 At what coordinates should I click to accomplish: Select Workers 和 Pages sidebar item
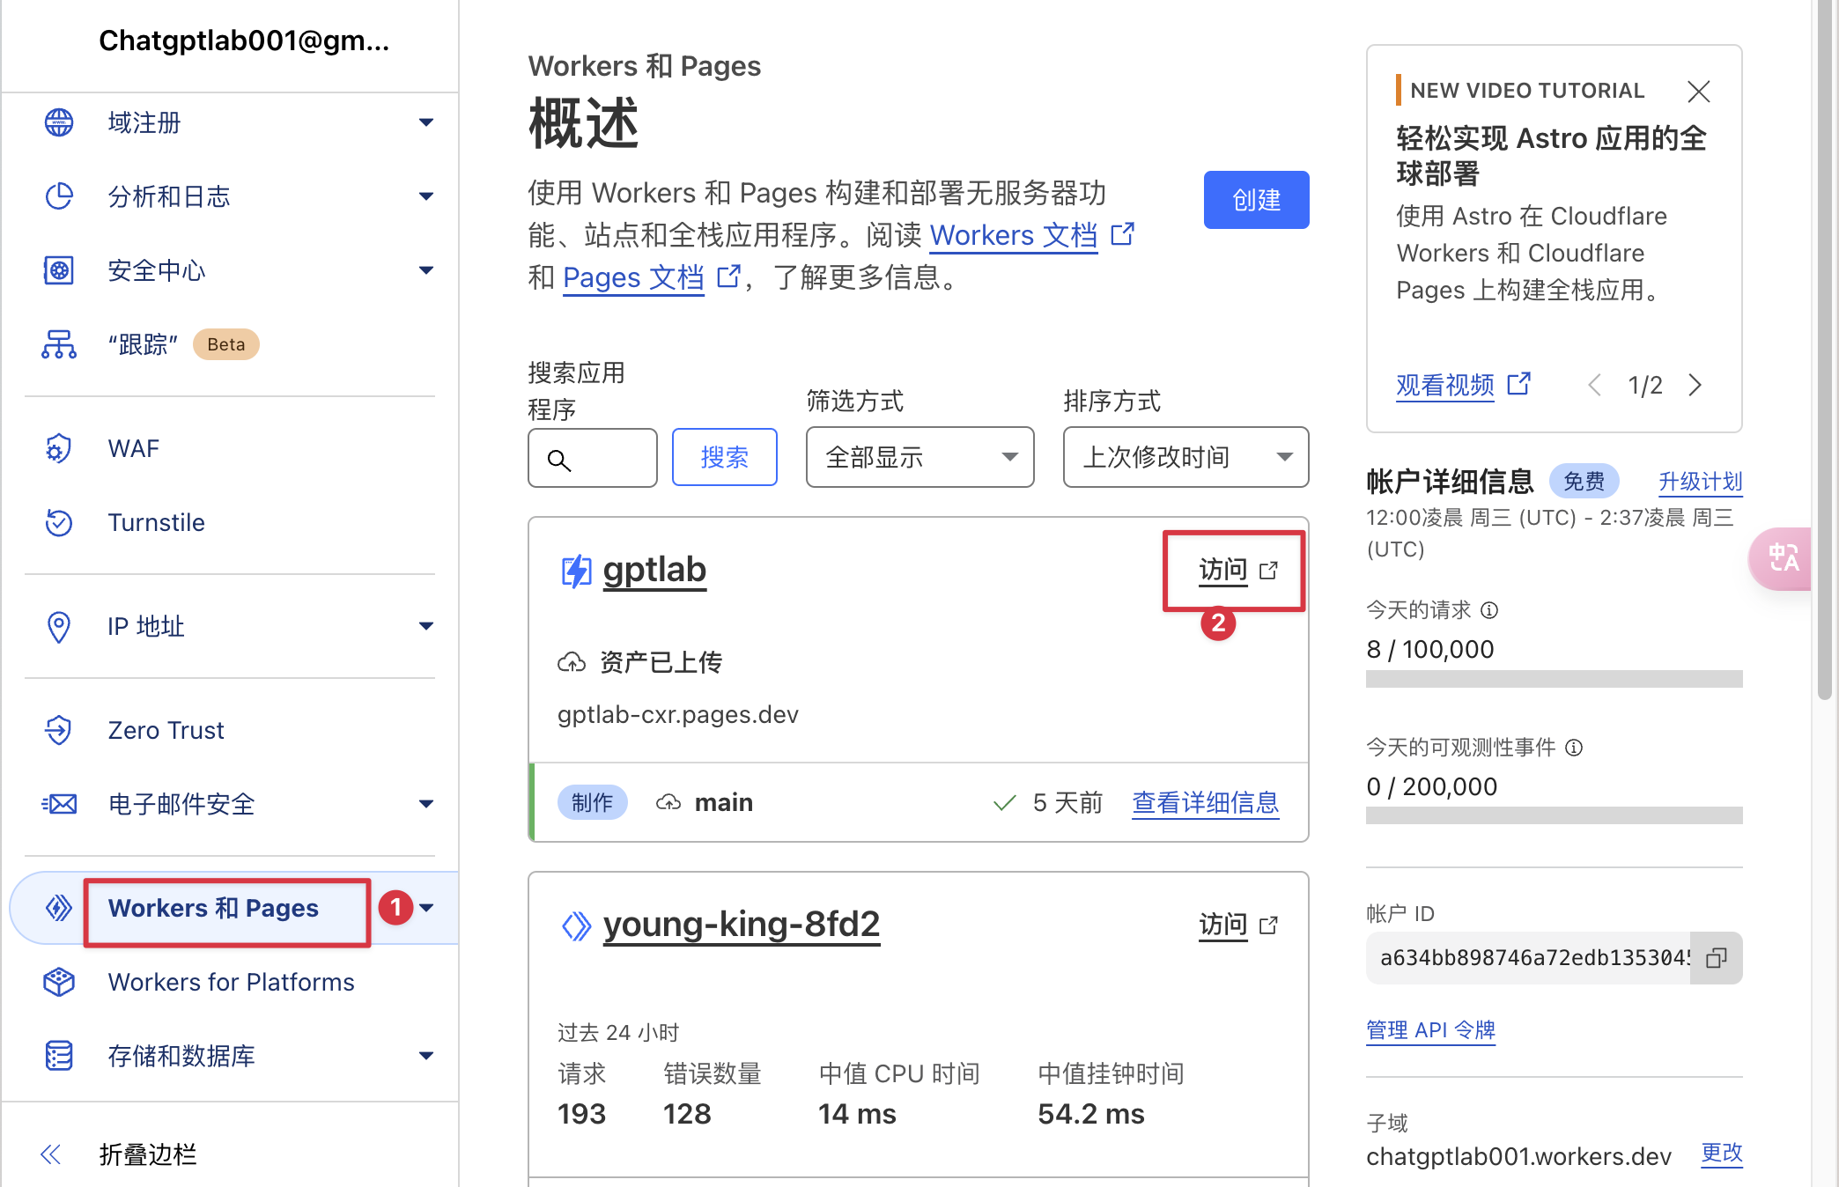coord(213,908)
